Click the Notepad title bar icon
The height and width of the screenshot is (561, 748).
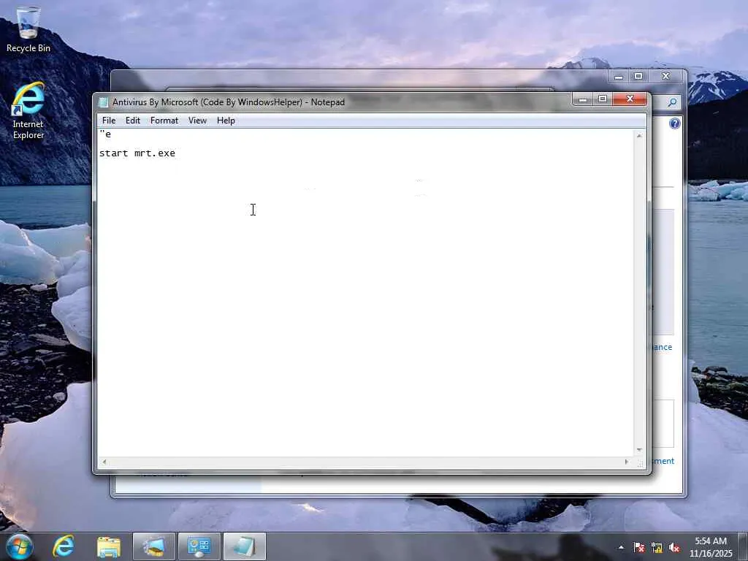104,102
